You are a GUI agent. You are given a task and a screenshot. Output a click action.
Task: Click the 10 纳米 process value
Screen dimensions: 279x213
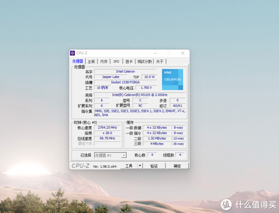point(103,88)
